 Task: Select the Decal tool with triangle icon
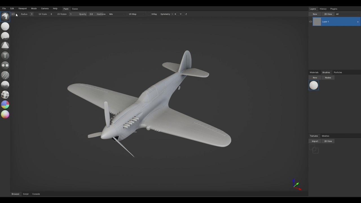[x=5, y=46]
